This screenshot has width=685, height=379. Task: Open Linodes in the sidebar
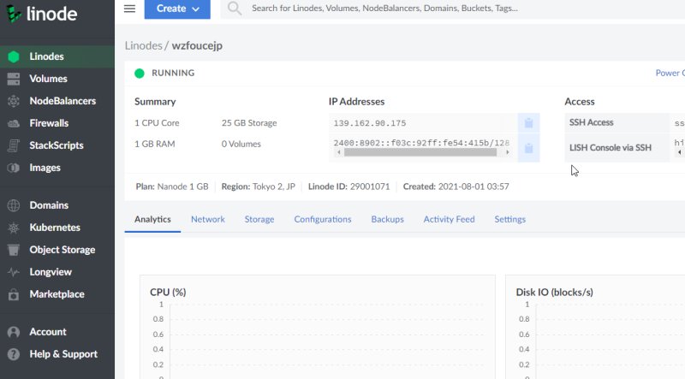(x=57, y=56)
